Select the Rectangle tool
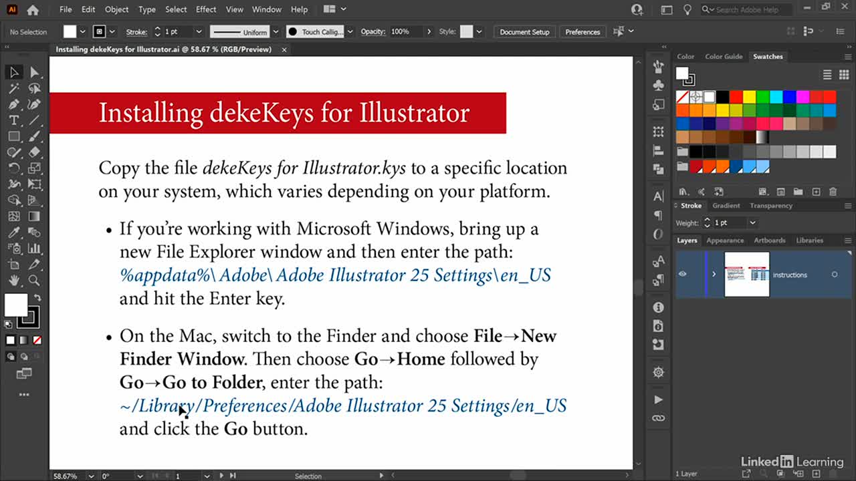The image size is (856, 481). pyautogui.click(x=14, y=136)
